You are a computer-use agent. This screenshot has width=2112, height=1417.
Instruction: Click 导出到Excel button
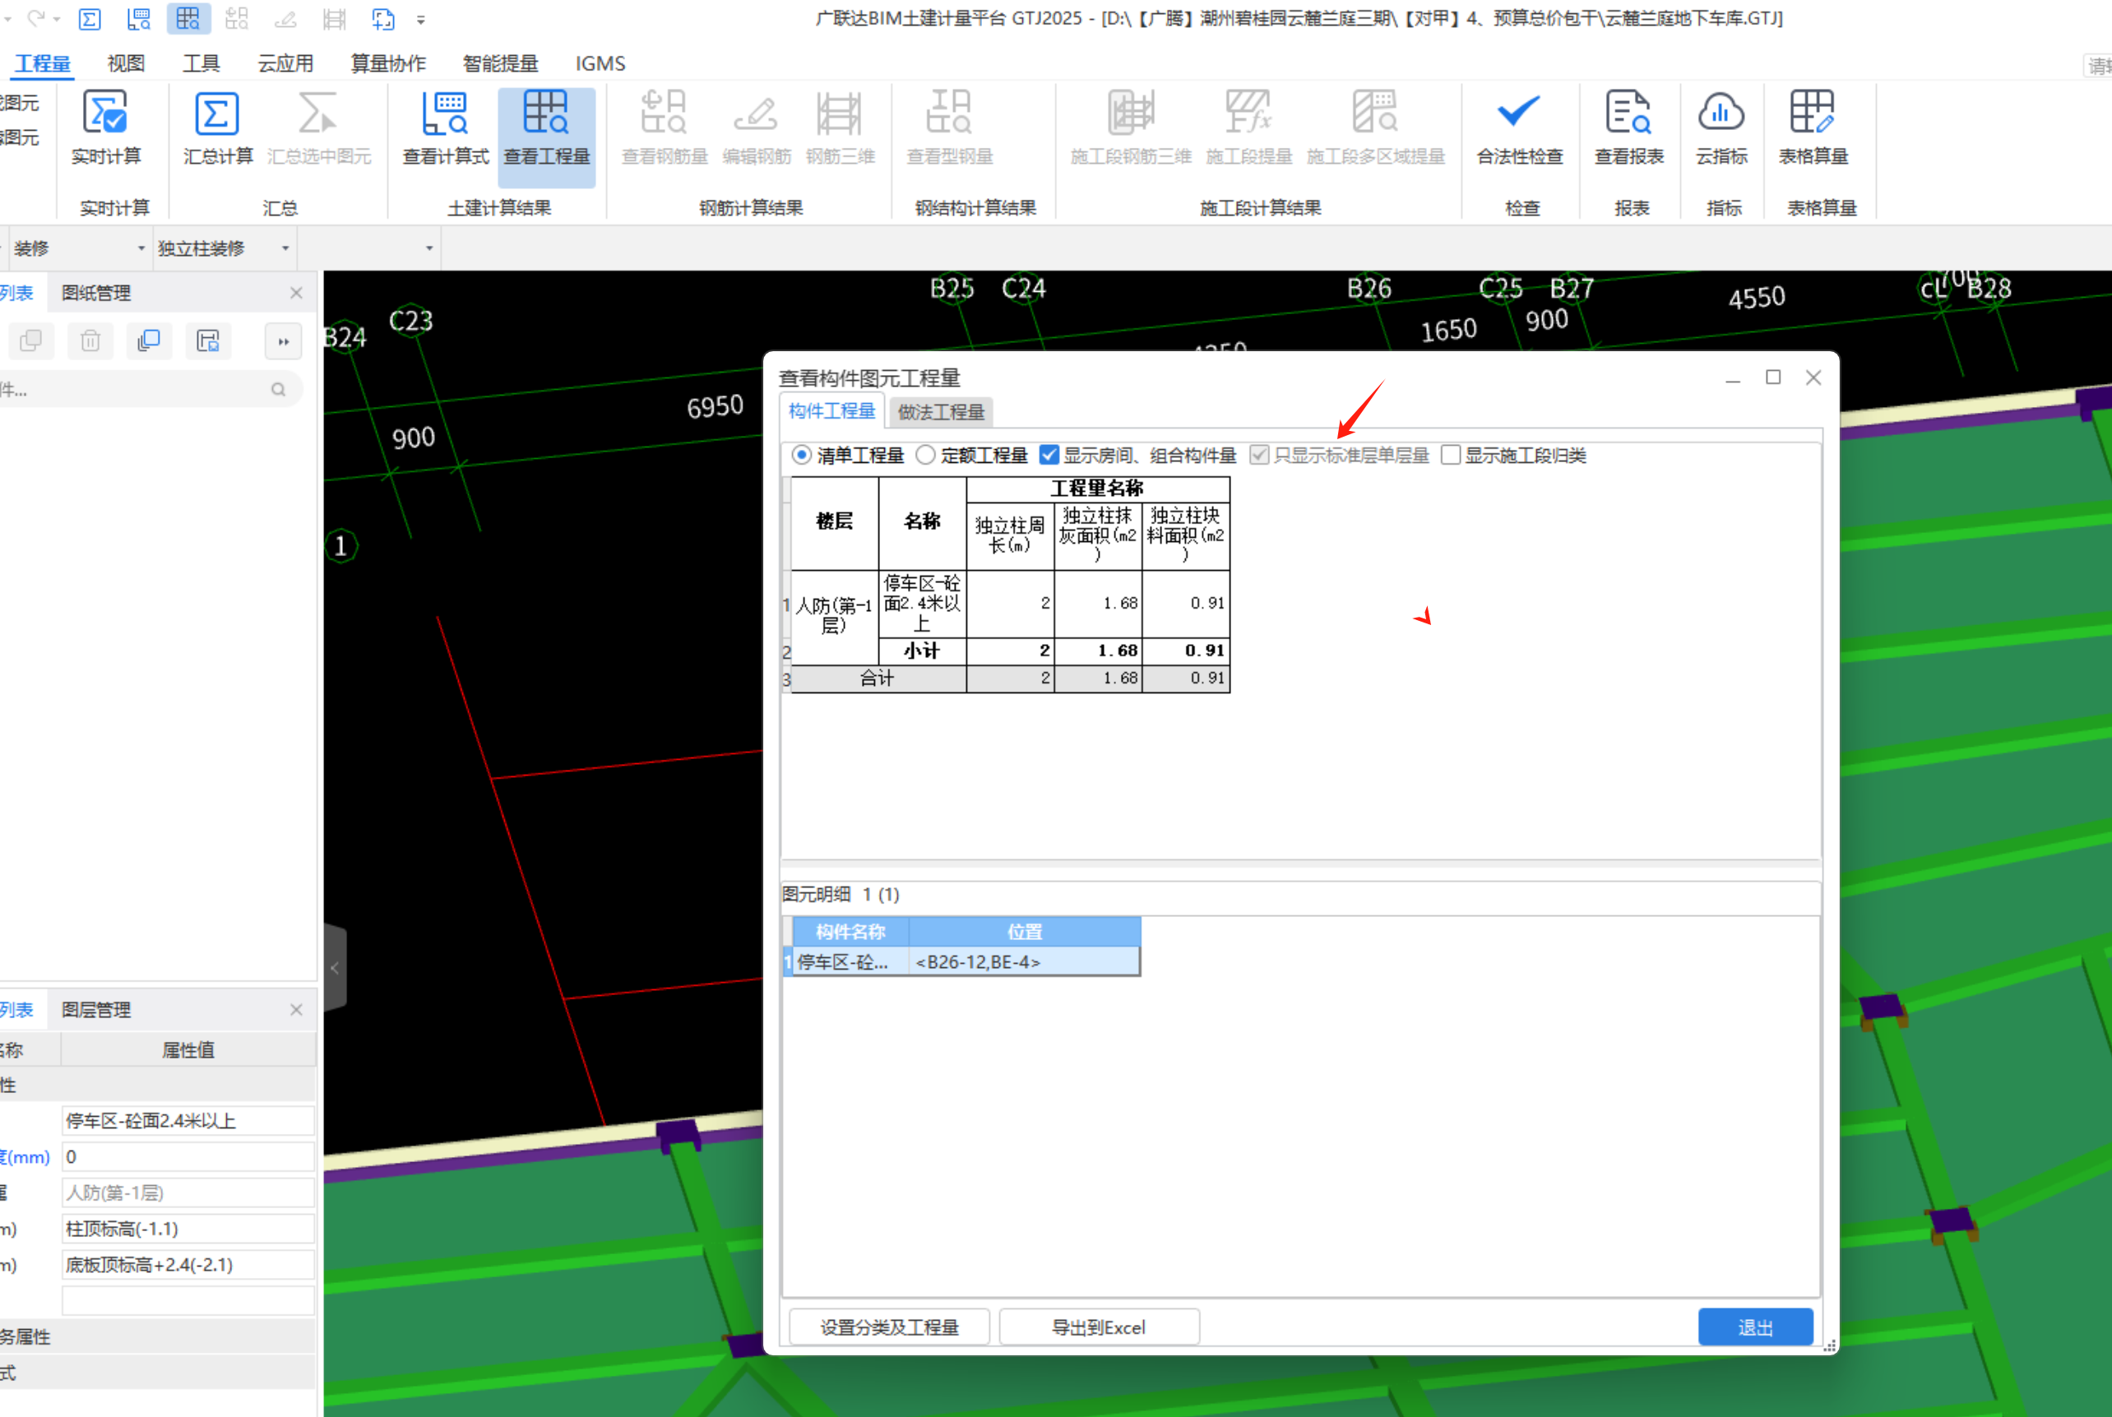click(1099, 1327)
